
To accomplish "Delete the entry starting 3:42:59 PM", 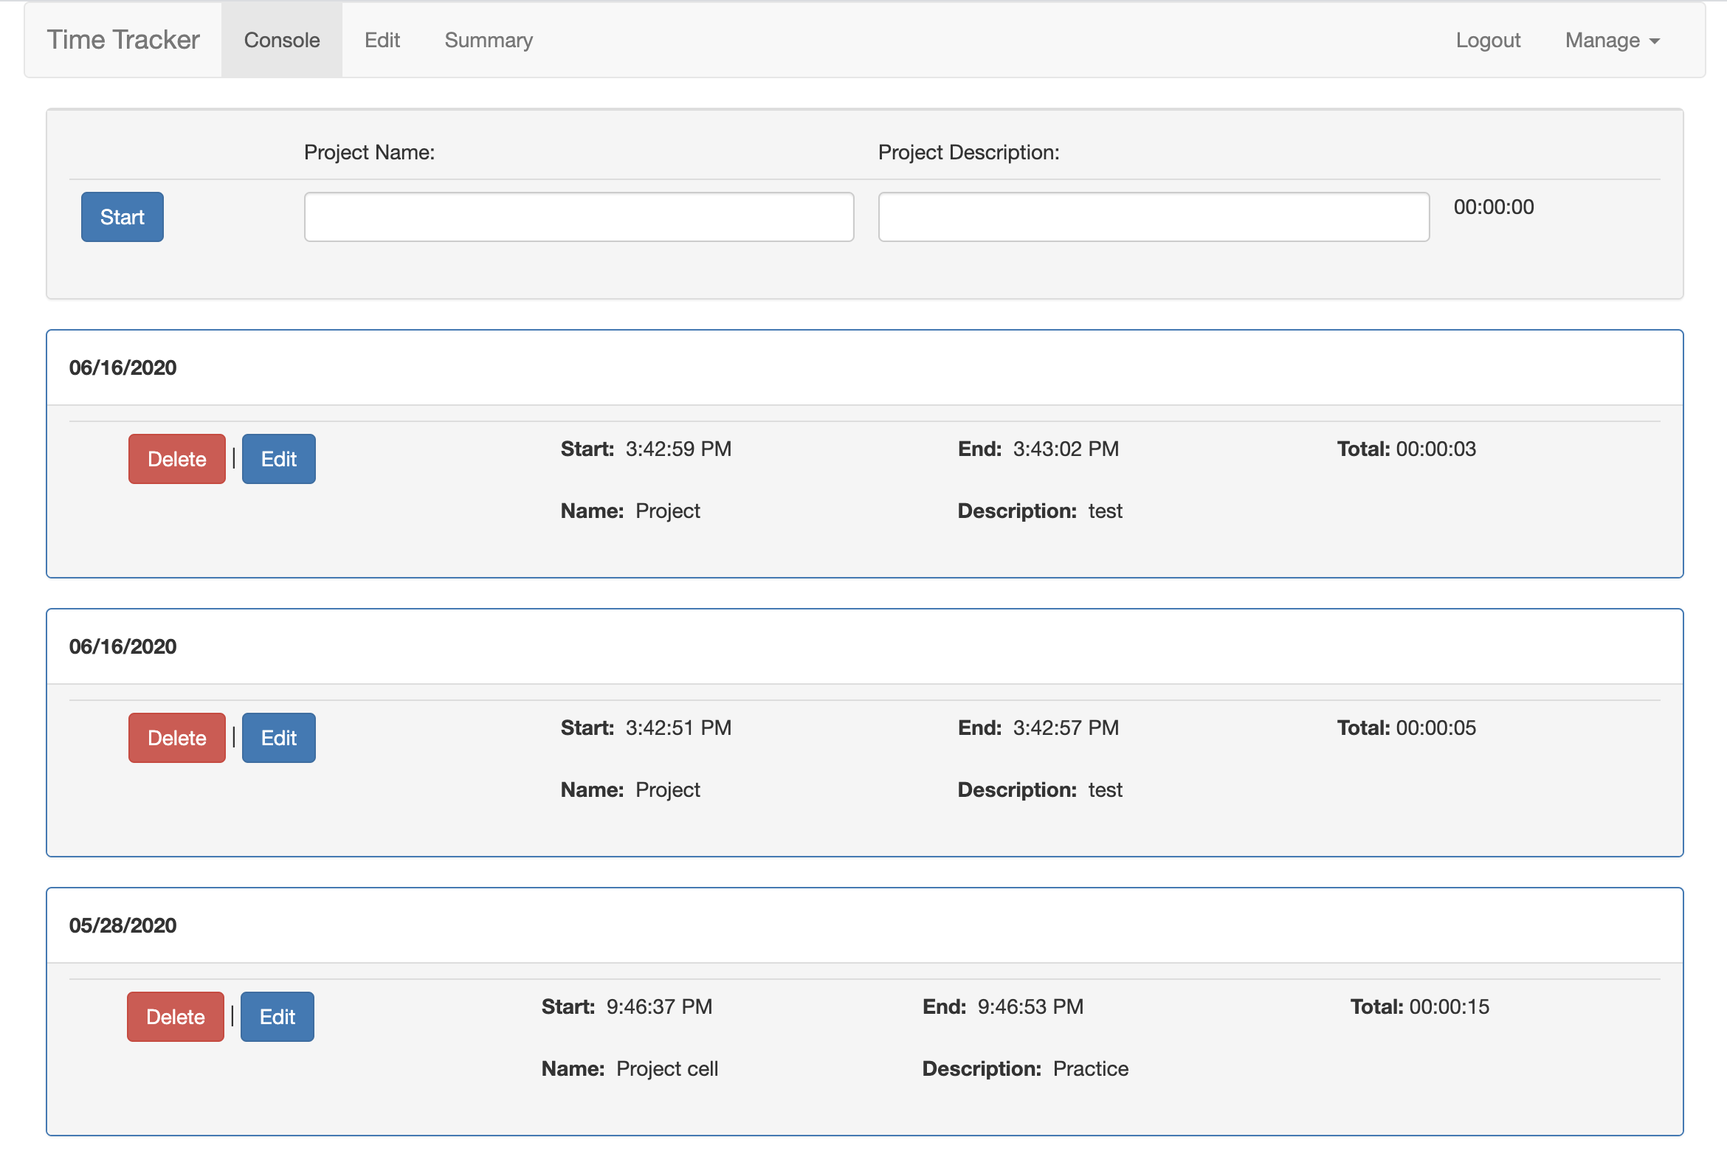I will [177, 459].
